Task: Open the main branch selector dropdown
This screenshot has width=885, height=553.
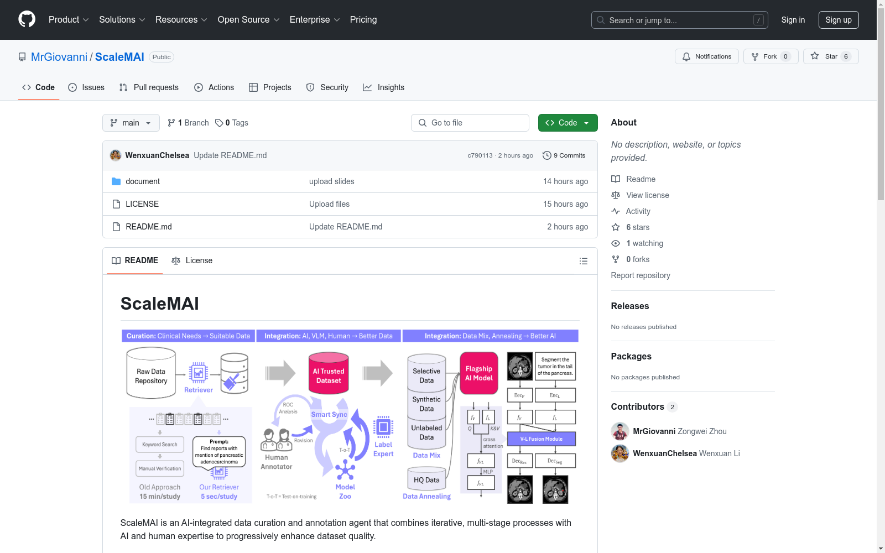Action: (131, 123)
